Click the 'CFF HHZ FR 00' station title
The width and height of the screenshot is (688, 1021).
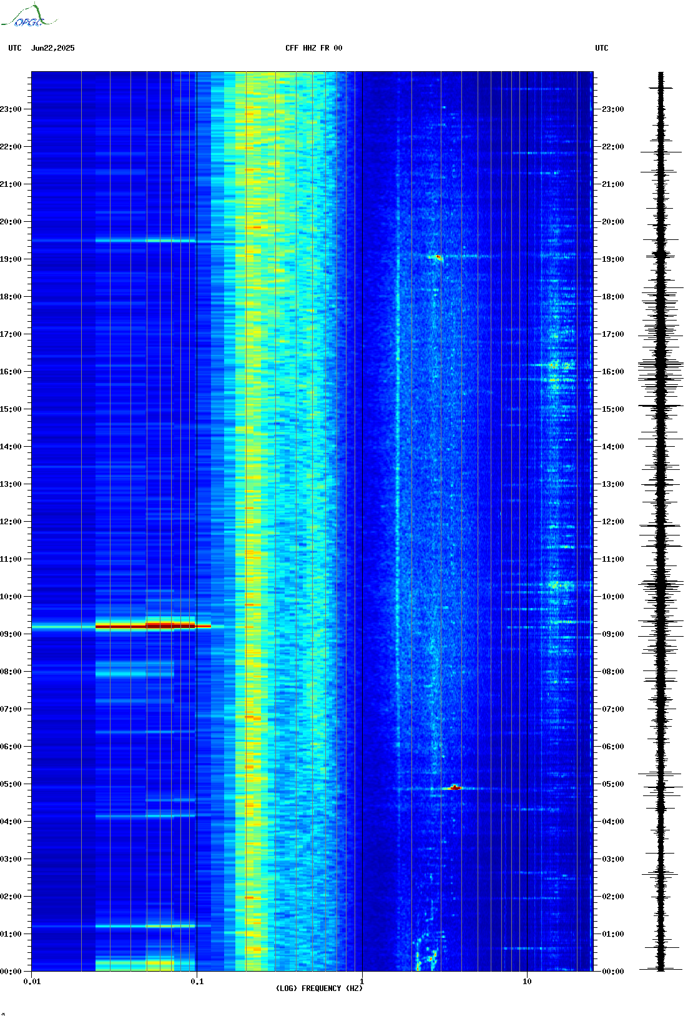point(314,48)
